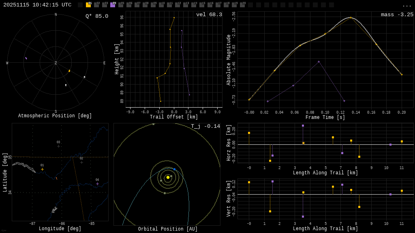
Task: Click the vel 68.3 label
Action: click(x=209, y=15)
